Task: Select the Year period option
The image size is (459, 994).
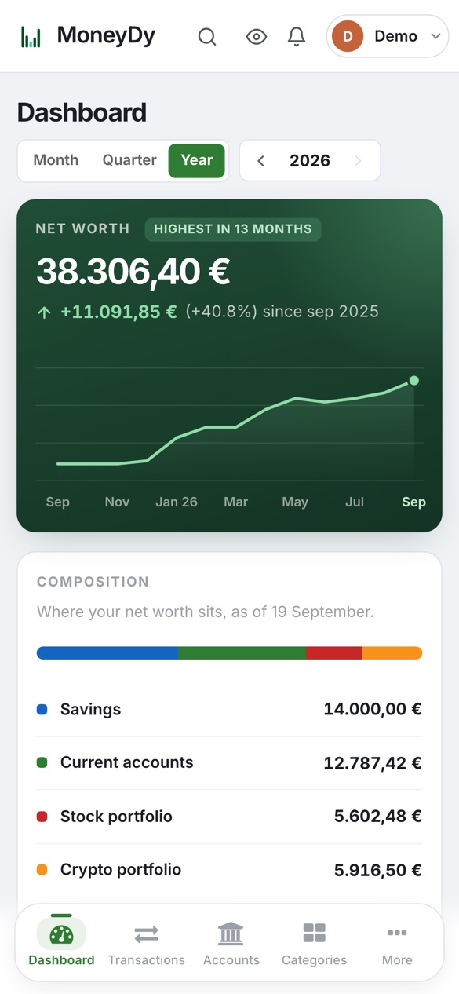Action: 197,160
